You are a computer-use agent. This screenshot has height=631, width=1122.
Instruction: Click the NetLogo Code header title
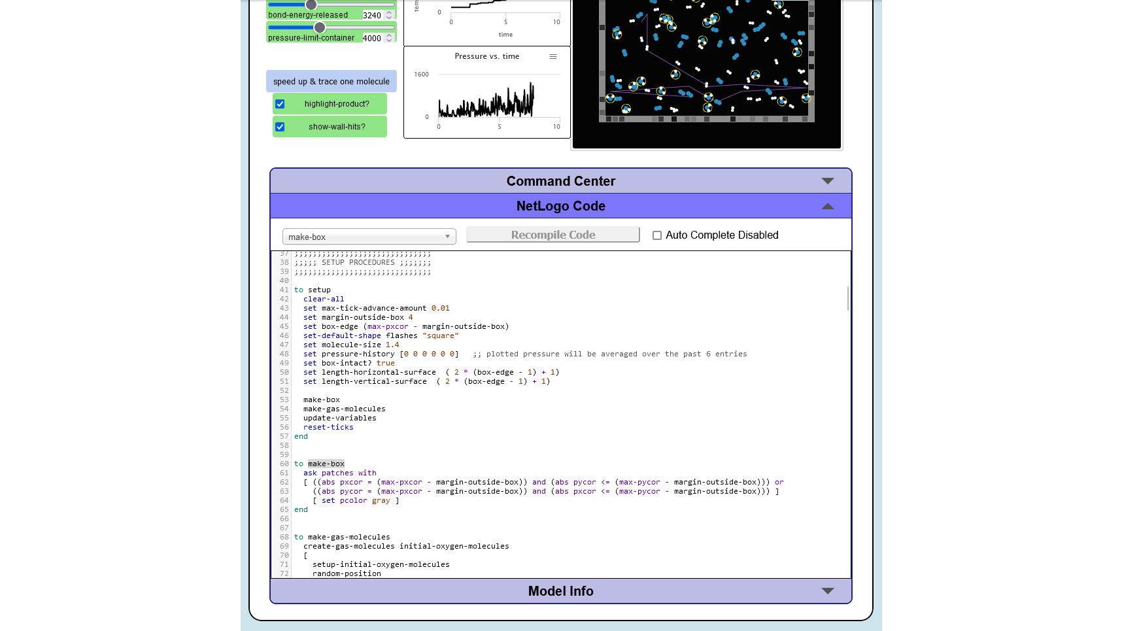561,206
